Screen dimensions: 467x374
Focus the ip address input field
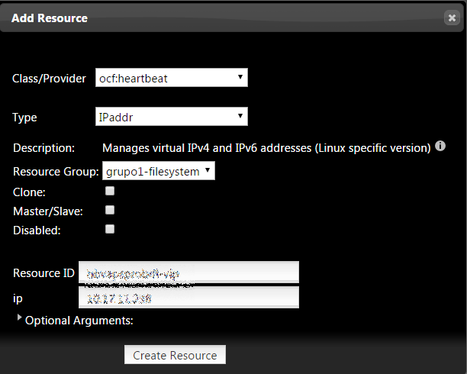coord(188,297)
